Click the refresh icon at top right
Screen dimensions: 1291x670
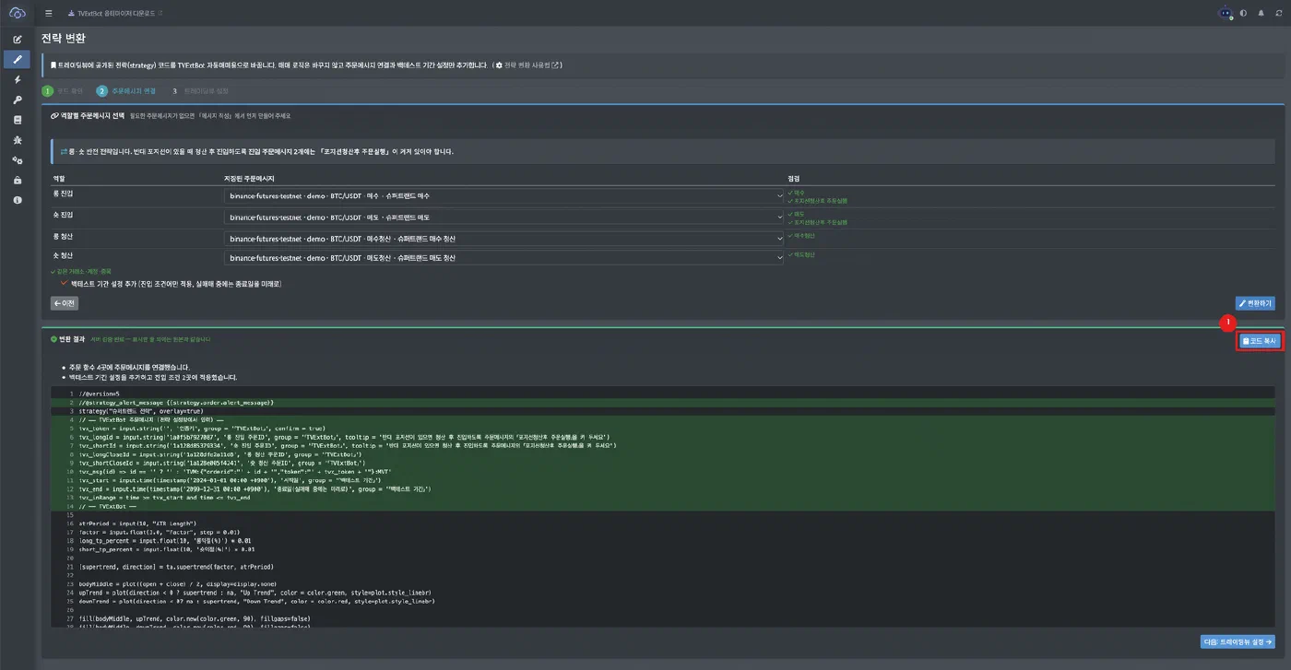point(1278,13)
